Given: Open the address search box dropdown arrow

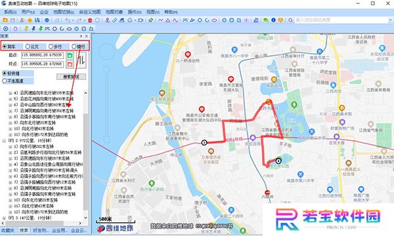Looking at the screenshot, I should (391, 20).
